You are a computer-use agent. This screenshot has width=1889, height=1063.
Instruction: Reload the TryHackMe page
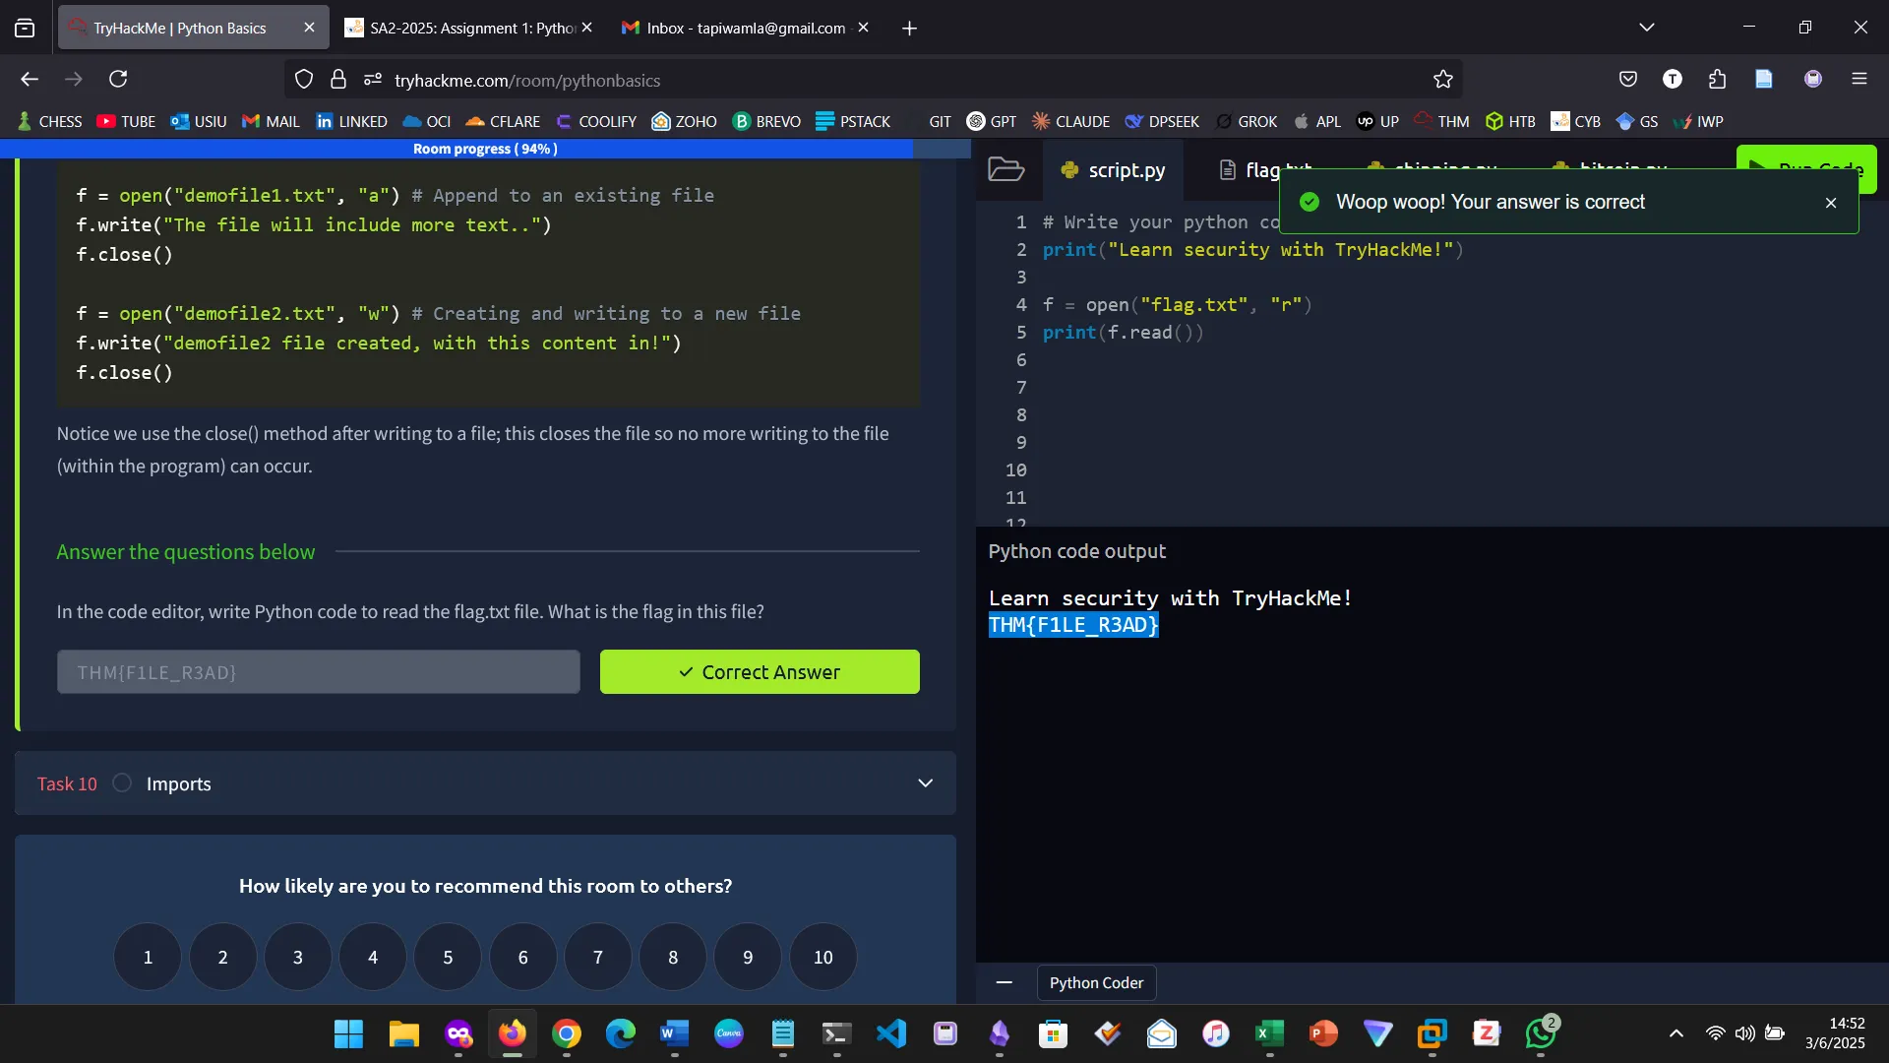coord(118,79)
